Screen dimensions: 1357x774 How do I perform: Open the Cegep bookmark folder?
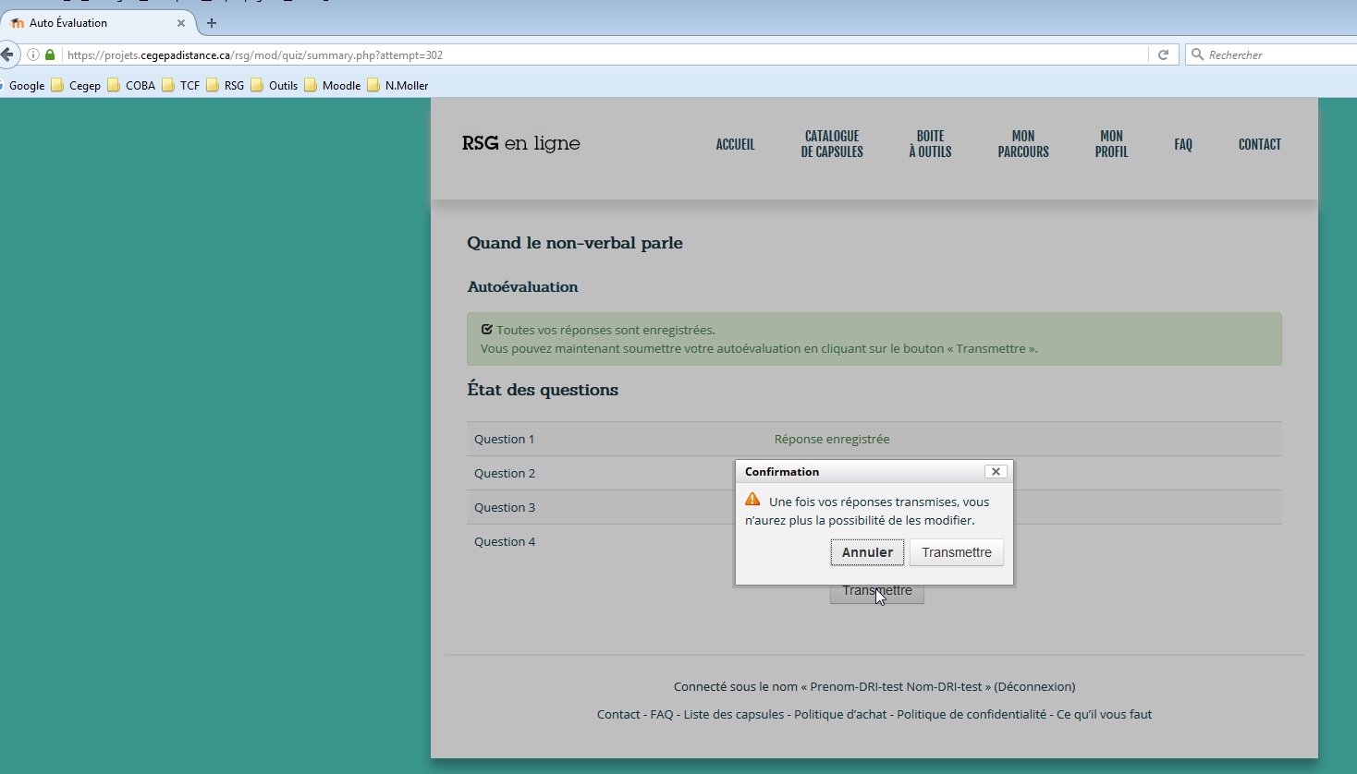point(77,85)
